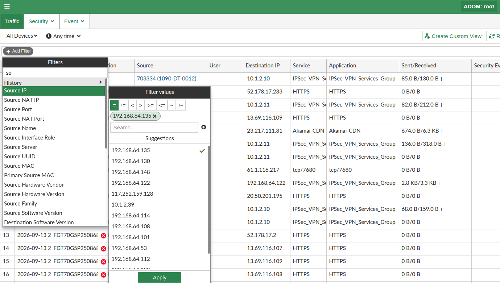Open the Security tab dropdown
Viewport: 500px width, 283px height.
click(x=41, y=21)
